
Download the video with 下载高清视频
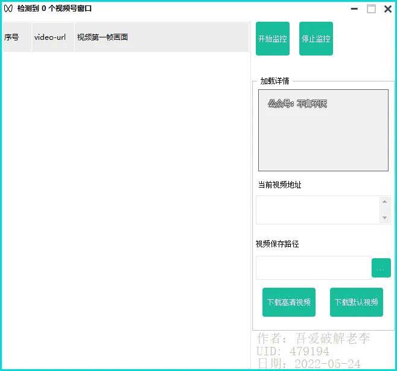click(x=289, y=302)
